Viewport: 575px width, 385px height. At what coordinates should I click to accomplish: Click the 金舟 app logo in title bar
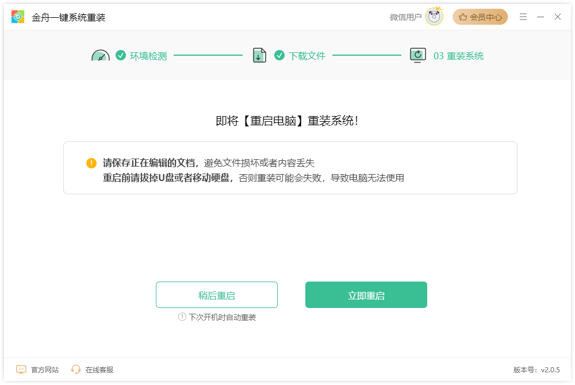[18, 17]
